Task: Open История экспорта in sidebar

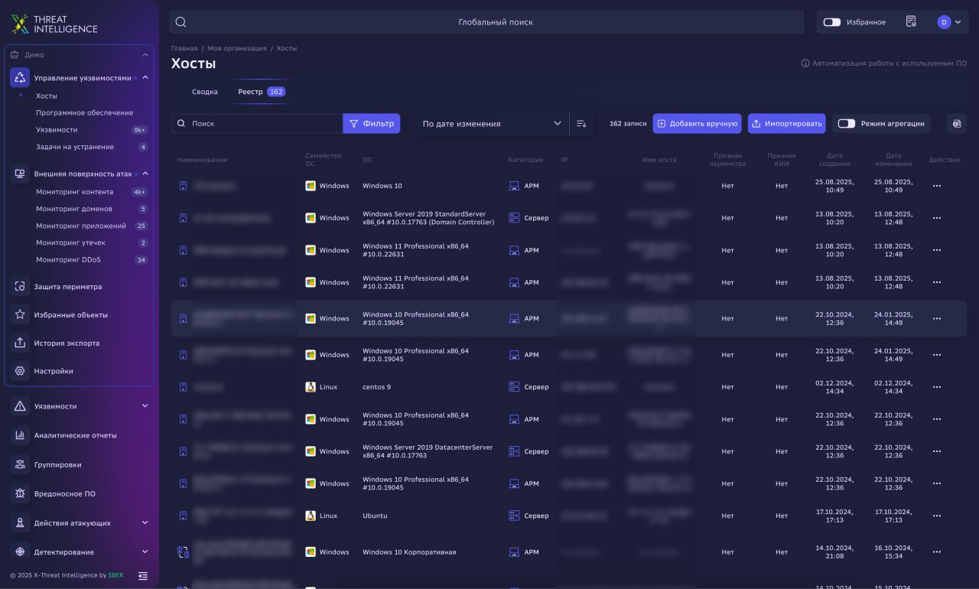Action: (x=67, y=343)
